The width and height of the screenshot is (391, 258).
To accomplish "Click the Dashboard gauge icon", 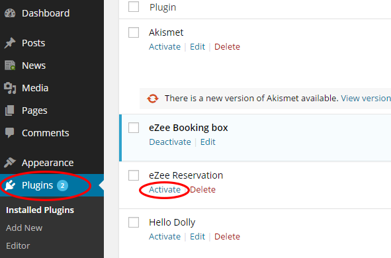I will point(10,13).
